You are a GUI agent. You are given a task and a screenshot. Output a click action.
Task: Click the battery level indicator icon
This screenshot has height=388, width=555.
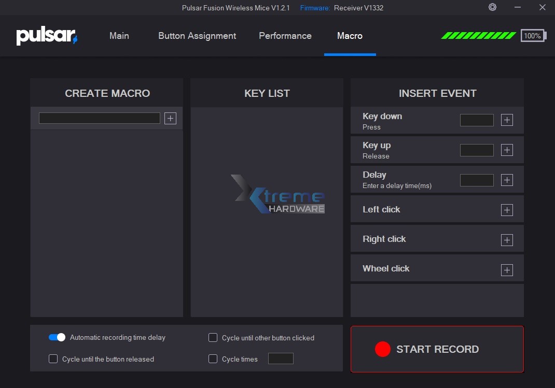[x=533, y=36]
